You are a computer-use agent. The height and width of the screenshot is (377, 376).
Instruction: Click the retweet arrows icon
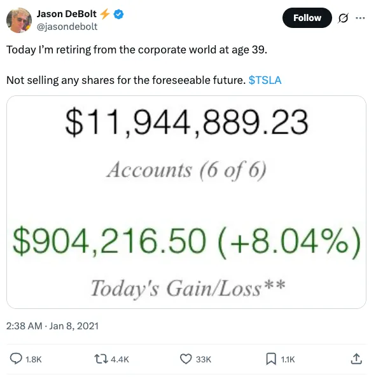(x=101, y=359)
